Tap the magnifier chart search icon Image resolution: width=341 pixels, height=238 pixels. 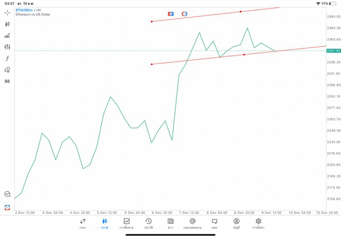click(x=7, y=194)
